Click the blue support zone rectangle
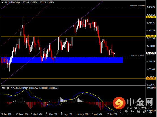This screenshot has width=157, height=117. 62,60
